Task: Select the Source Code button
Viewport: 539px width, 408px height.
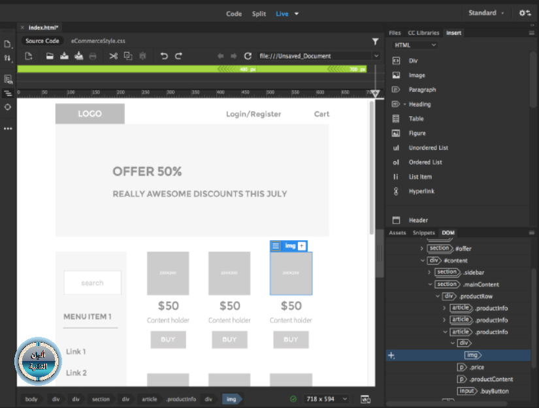Action: [x=42, y=41]
